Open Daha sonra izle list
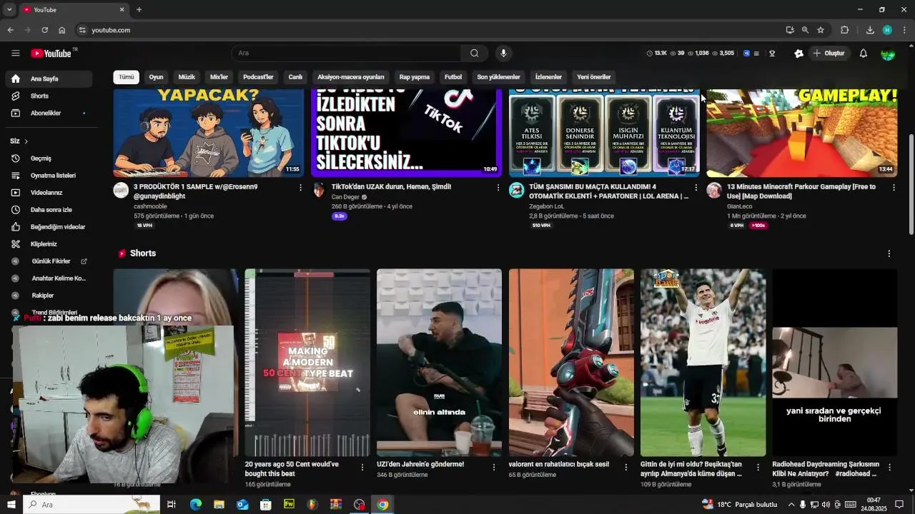 tap(49, 210)
